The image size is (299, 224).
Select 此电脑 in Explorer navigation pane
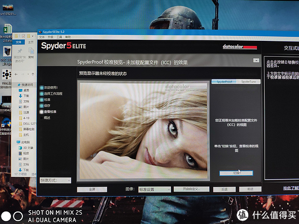coord(23,142)
